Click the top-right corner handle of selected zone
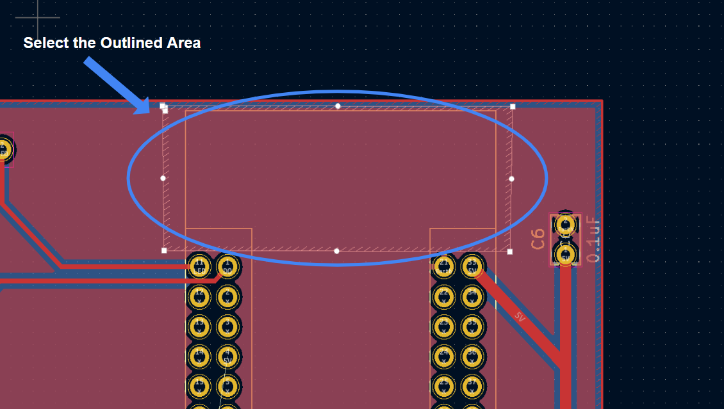This screenshot has height=409, width=724. (x=513, y=106)
